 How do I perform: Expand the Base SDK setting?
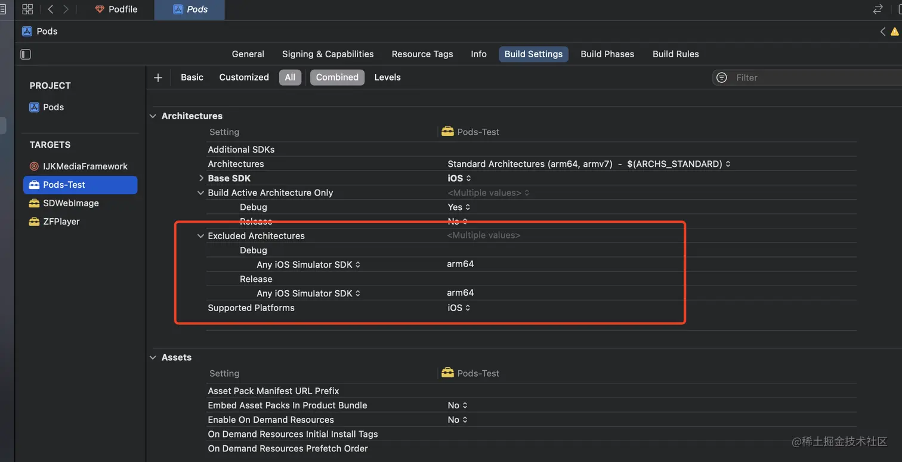coord(201,178)
